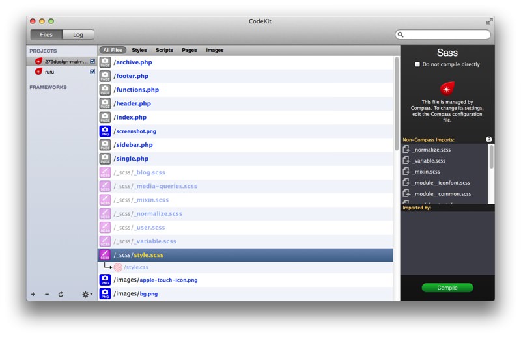The image size is (521, 337).
Task: Click the page icon next to /archive.php
Action: point(105,62)
